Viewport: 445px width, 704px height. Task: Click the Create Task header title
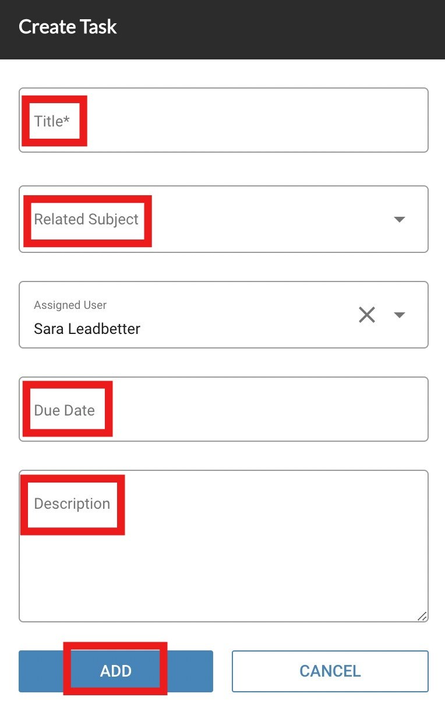point(68,27)
